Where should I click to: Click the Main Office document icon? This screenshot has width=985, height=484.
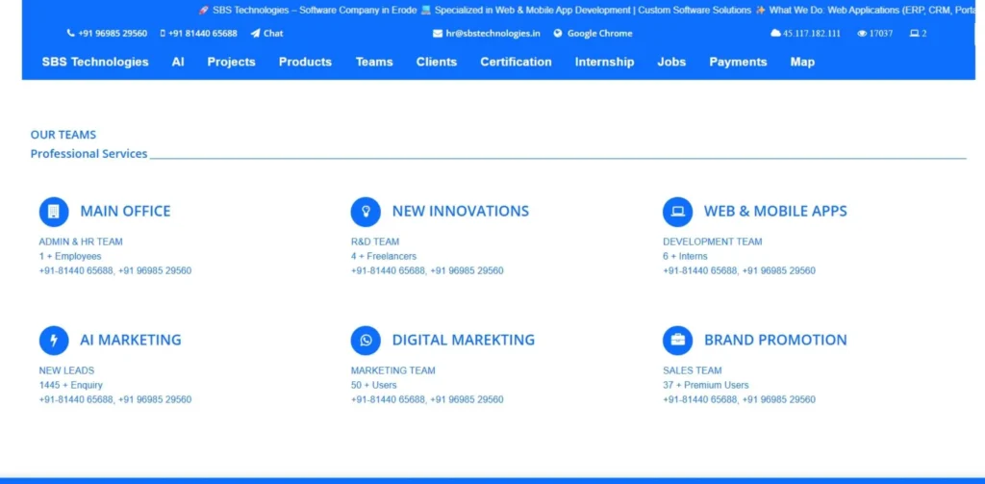coord(54,212)
